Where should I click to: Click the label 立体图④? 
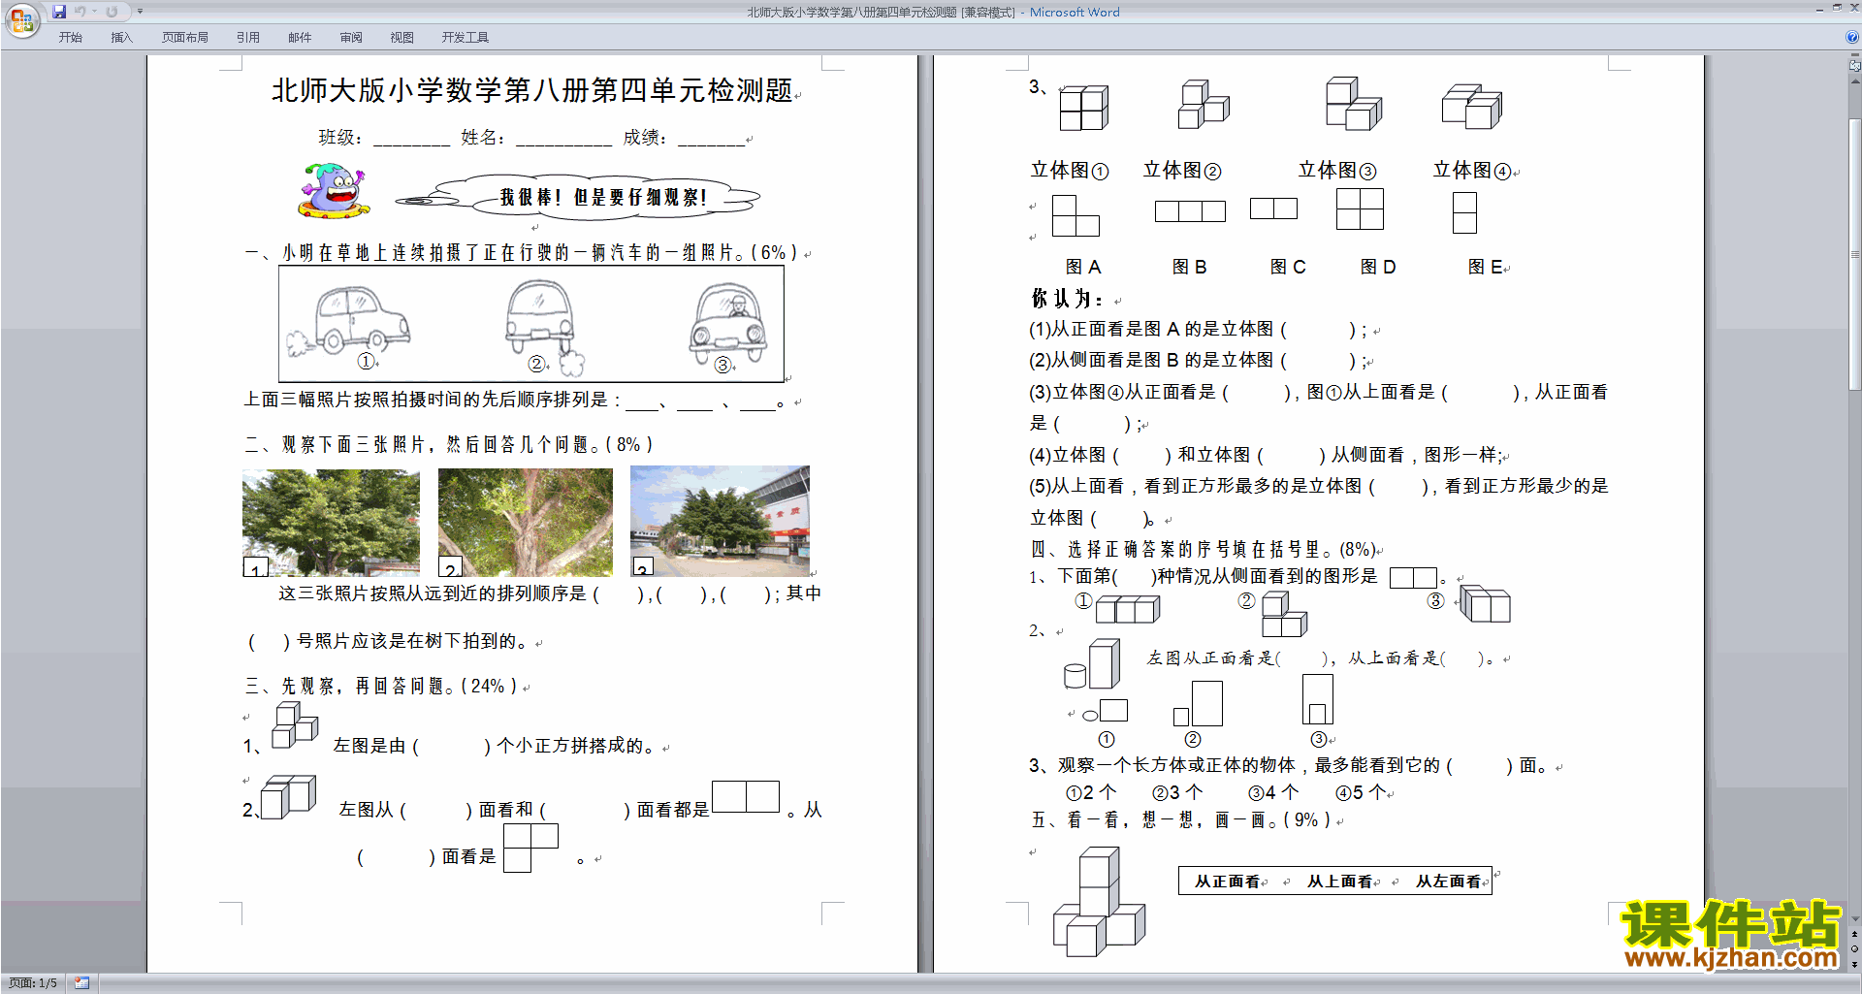(1473, 171)
